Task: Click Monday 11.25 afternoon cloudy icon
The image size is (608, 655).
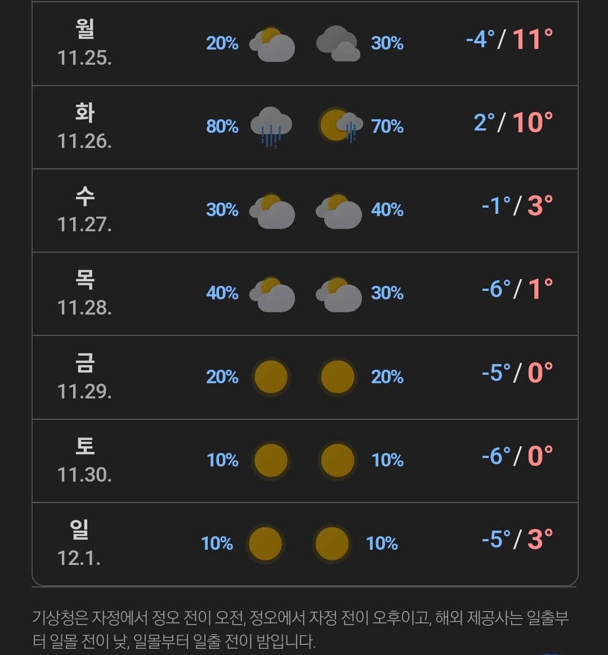Action: coord(338,43)
